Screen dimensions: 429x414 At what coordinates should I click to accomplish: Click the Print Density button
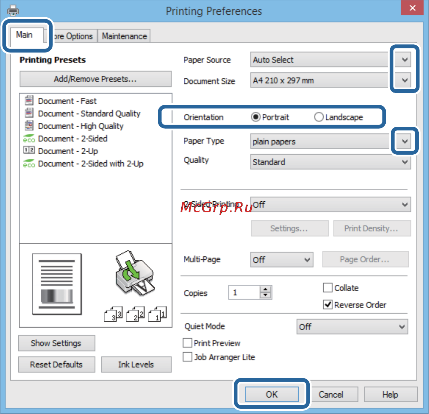(372, 228)
